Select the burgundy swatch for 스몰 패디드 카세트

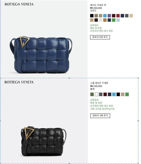(105, 94)
